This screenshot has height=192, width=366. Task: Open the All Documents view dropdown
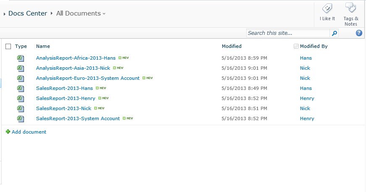pyautogui.click(x=104, y=14)
